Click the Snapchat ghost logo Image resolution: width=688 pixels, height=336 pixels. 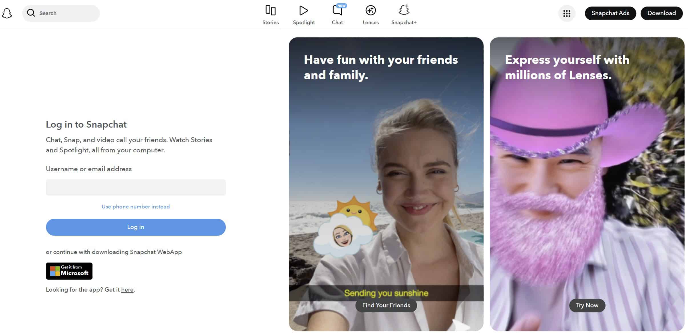[7, 13]
